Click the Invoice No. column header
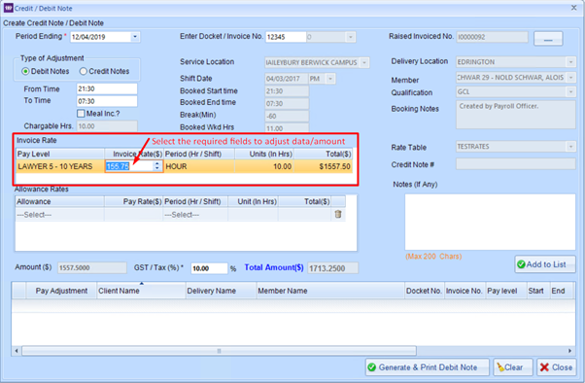585x383 pixels. coord(465,291)
